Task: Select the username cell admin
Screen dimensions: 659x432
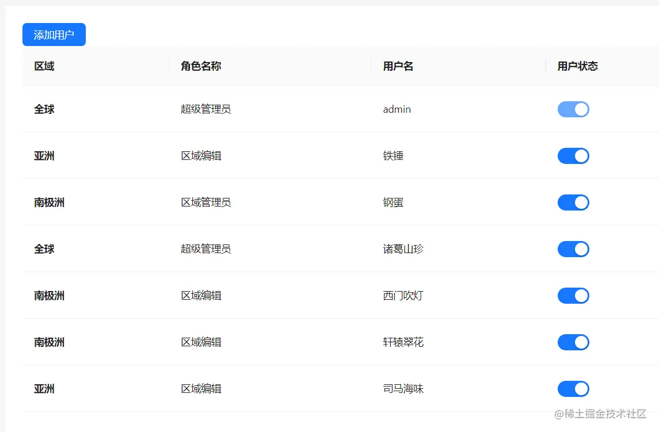Action: click(x=397, y=109)
